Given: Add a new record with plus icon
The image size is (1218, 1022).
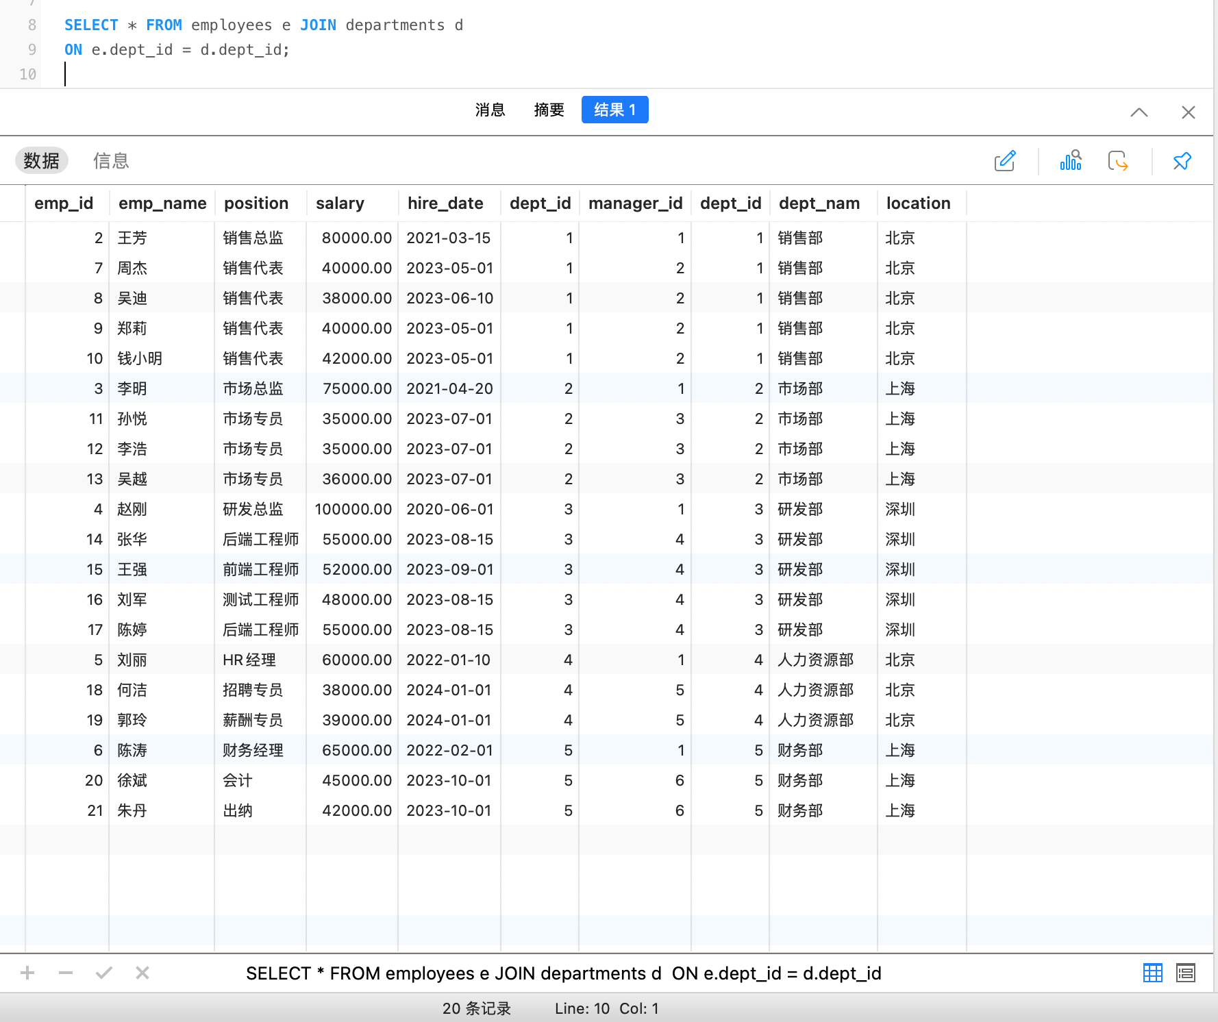Looking at the screenshot, I should click(27, 973).
